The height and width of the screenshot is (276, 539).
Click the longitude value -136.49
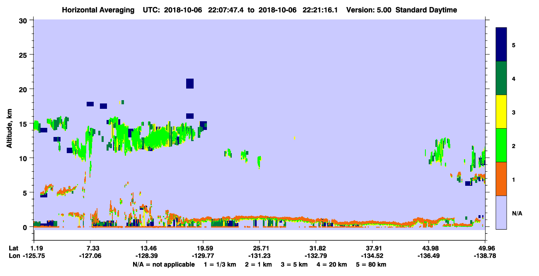[x=429, y=256]
